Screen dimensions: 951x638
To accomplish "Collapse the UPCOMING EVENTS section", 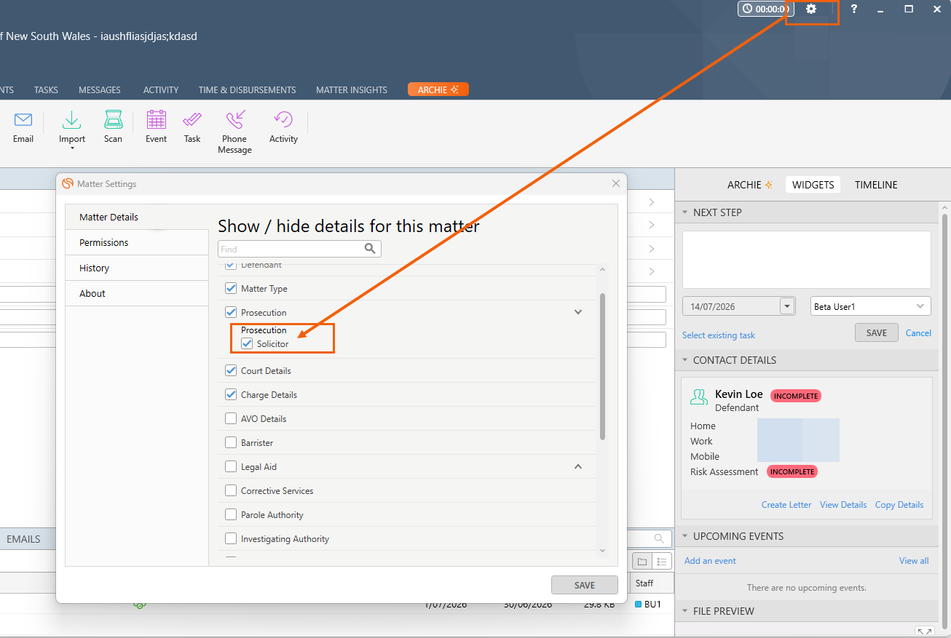I will coord(685,536).
